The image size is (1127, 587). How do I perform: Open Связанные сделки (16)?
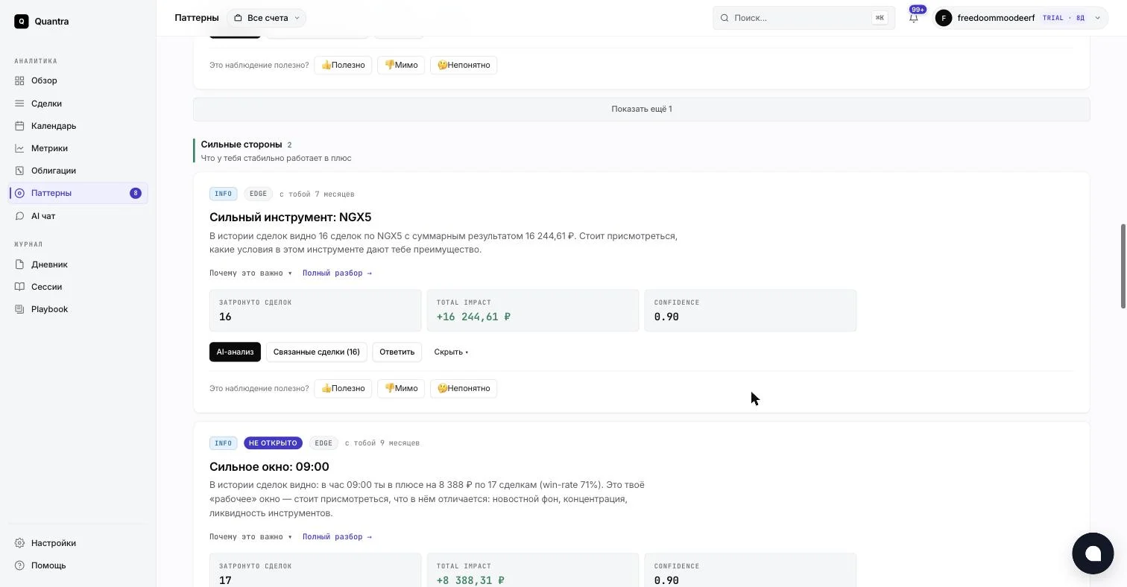316,352
